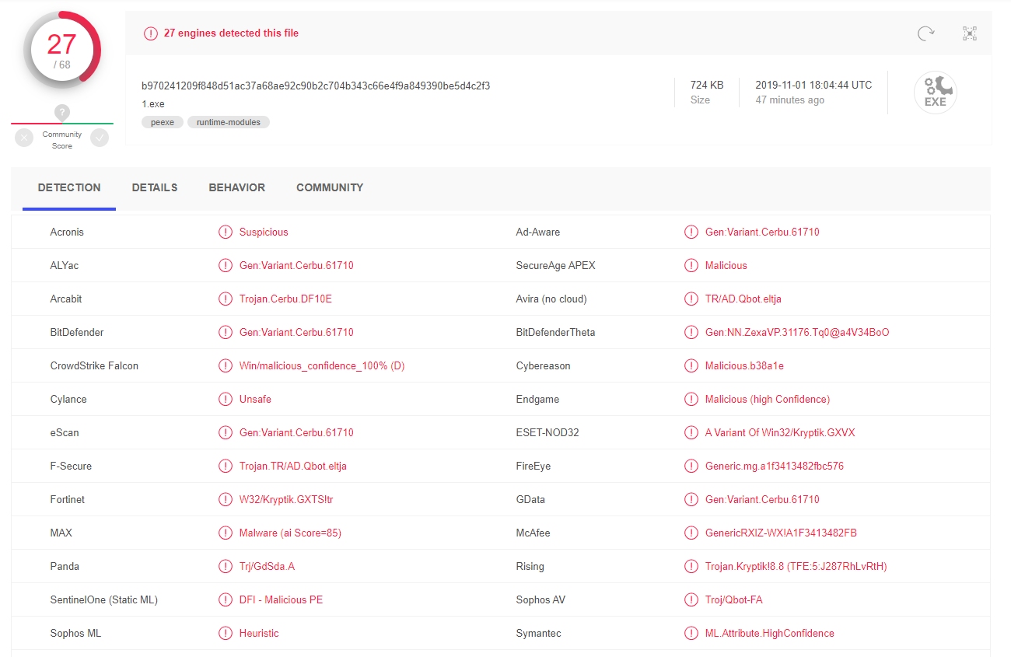This screenshot has height=657, width=1011.
Task: Click warning icon in the Rising row
Action: click(691, 566)
